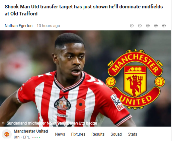Screen dimensions: 172x141
Task: Open the Squad tab
Action: tap(116, 134)
